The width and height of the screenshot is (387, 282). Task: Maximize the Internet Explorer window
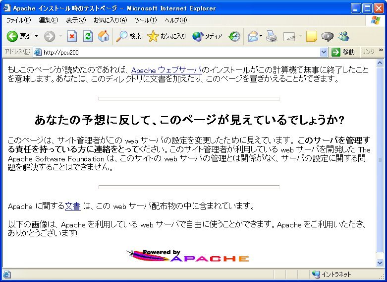[x=367, y=8]
